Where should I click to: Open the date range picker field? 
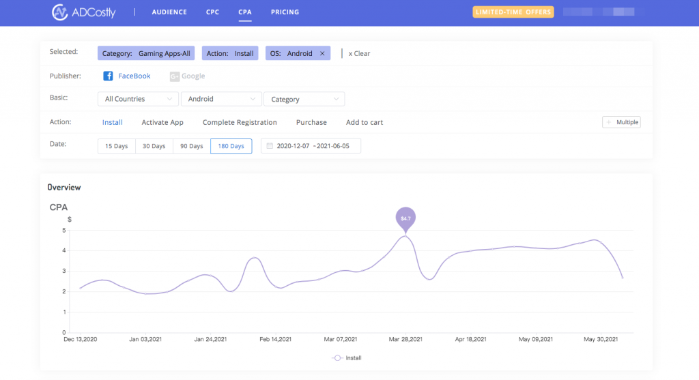click(311, 146)
